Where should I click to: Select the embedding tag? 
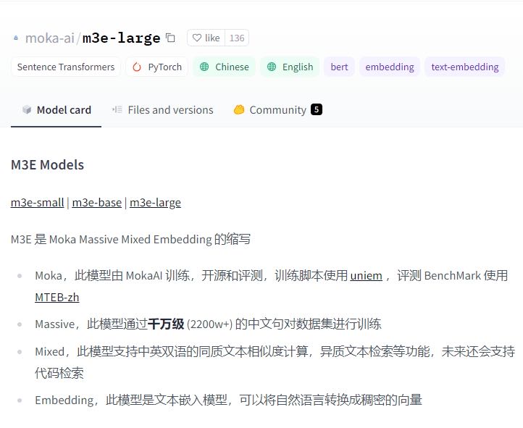point(390,67)
